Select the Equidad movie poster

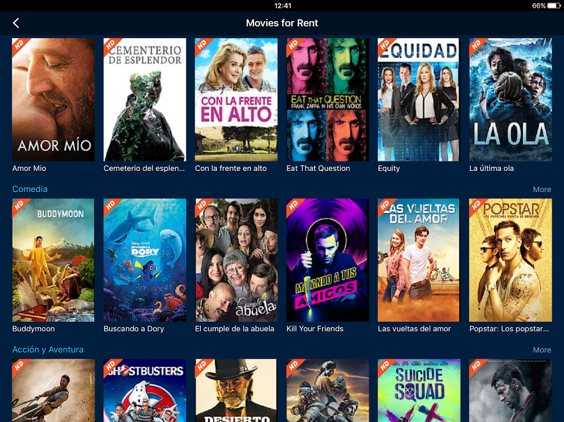[419, 99]
